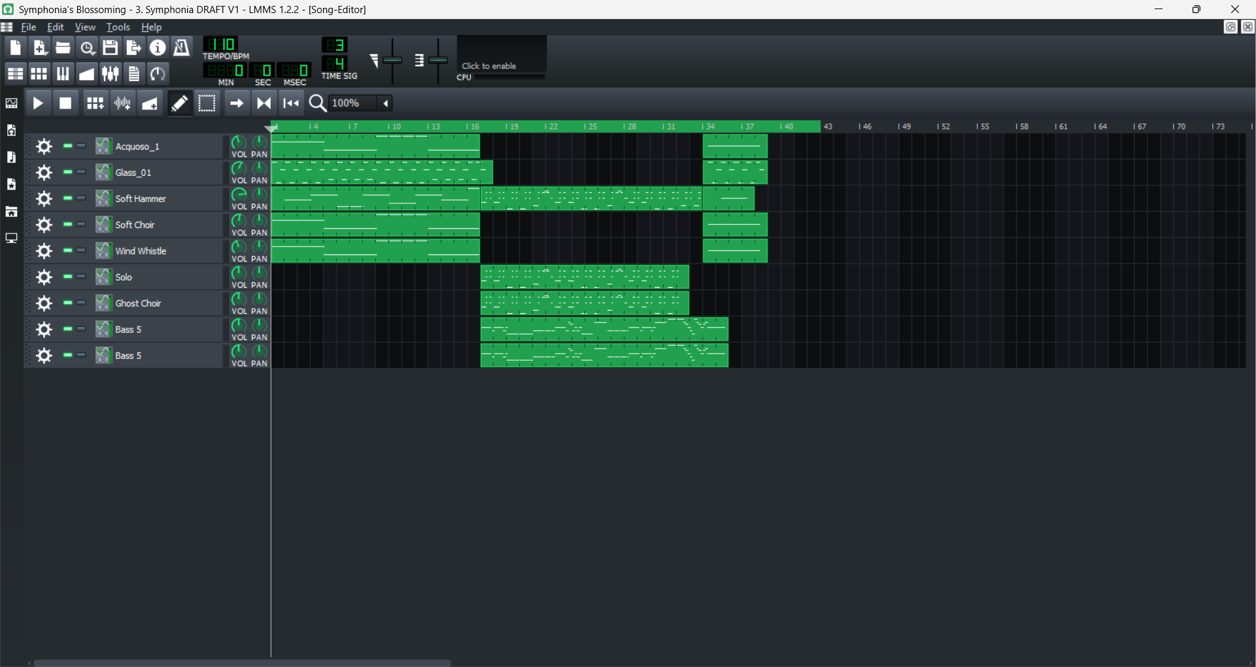
Task: Open Beat+Bassline Editor from toolbar
Action: pyautogui.click(x=39, y=73)
